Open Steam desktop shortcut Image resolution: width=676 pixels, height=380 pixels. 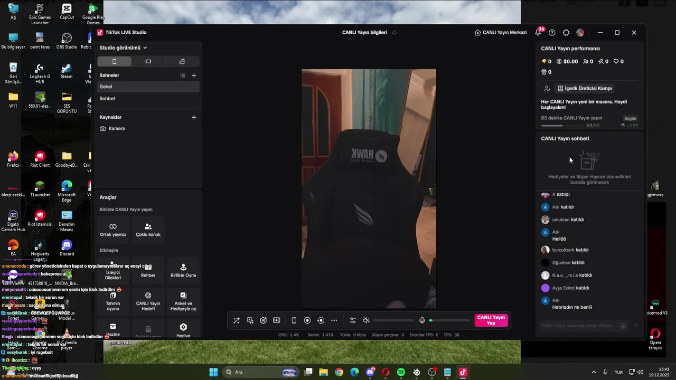[x=67, y=71]
